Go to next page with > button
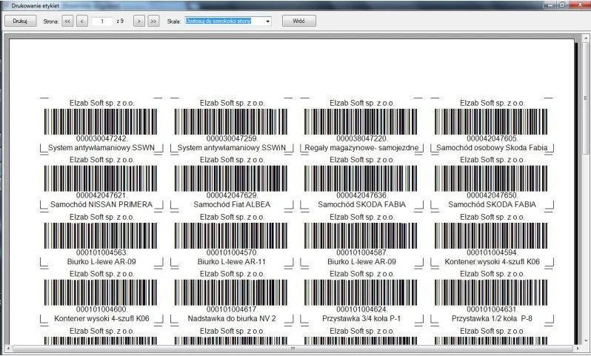Screen dimensions: 591x356 (139, 21)
